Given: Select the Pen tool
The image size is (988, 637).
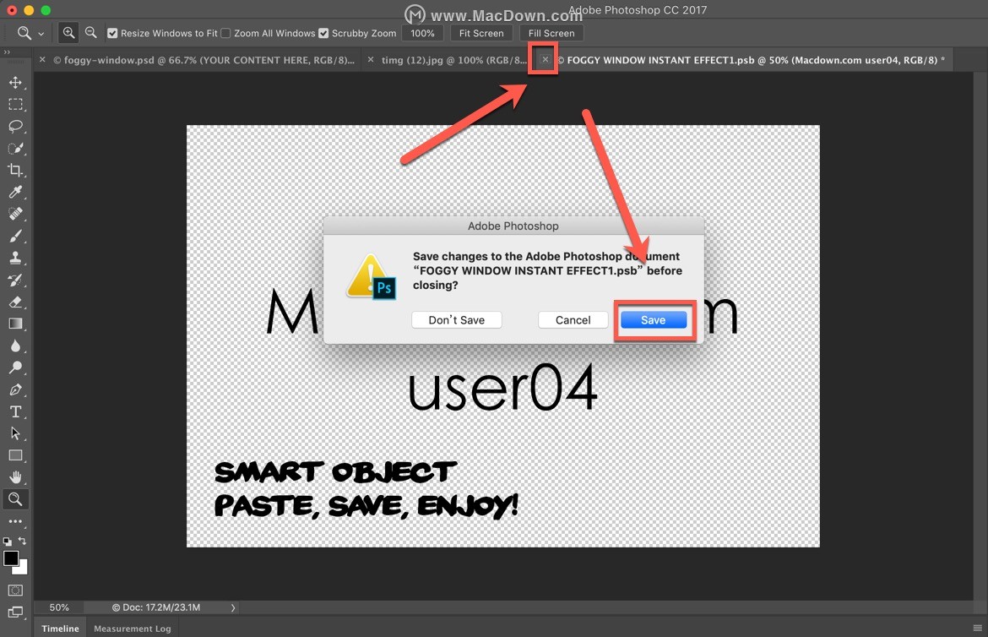Looking at the screenshot, I should (x=15, y=389).
